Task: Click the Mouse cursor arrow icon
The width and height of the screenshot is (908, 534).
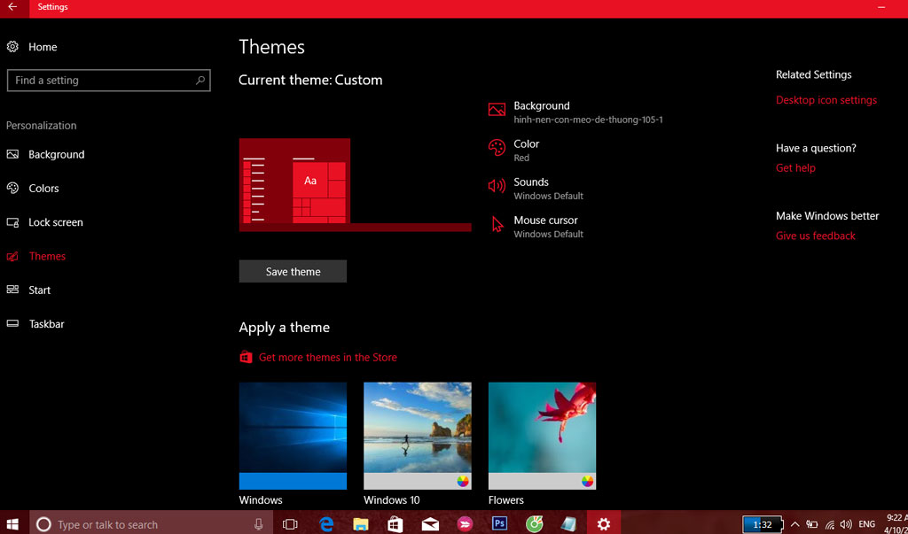Action: coord(497,225)
